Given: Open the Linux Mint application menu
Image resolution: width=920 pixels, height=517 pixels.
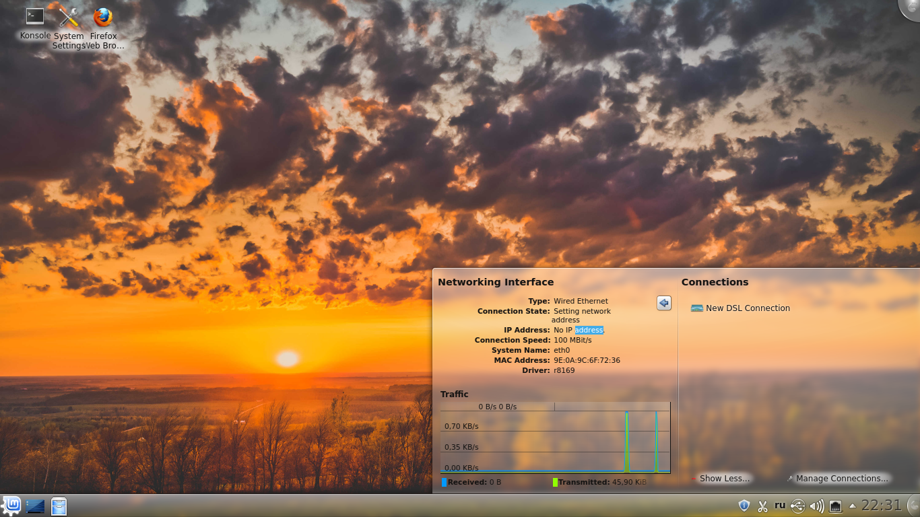Looking at the screenshot, I should (x=11, y=506).
